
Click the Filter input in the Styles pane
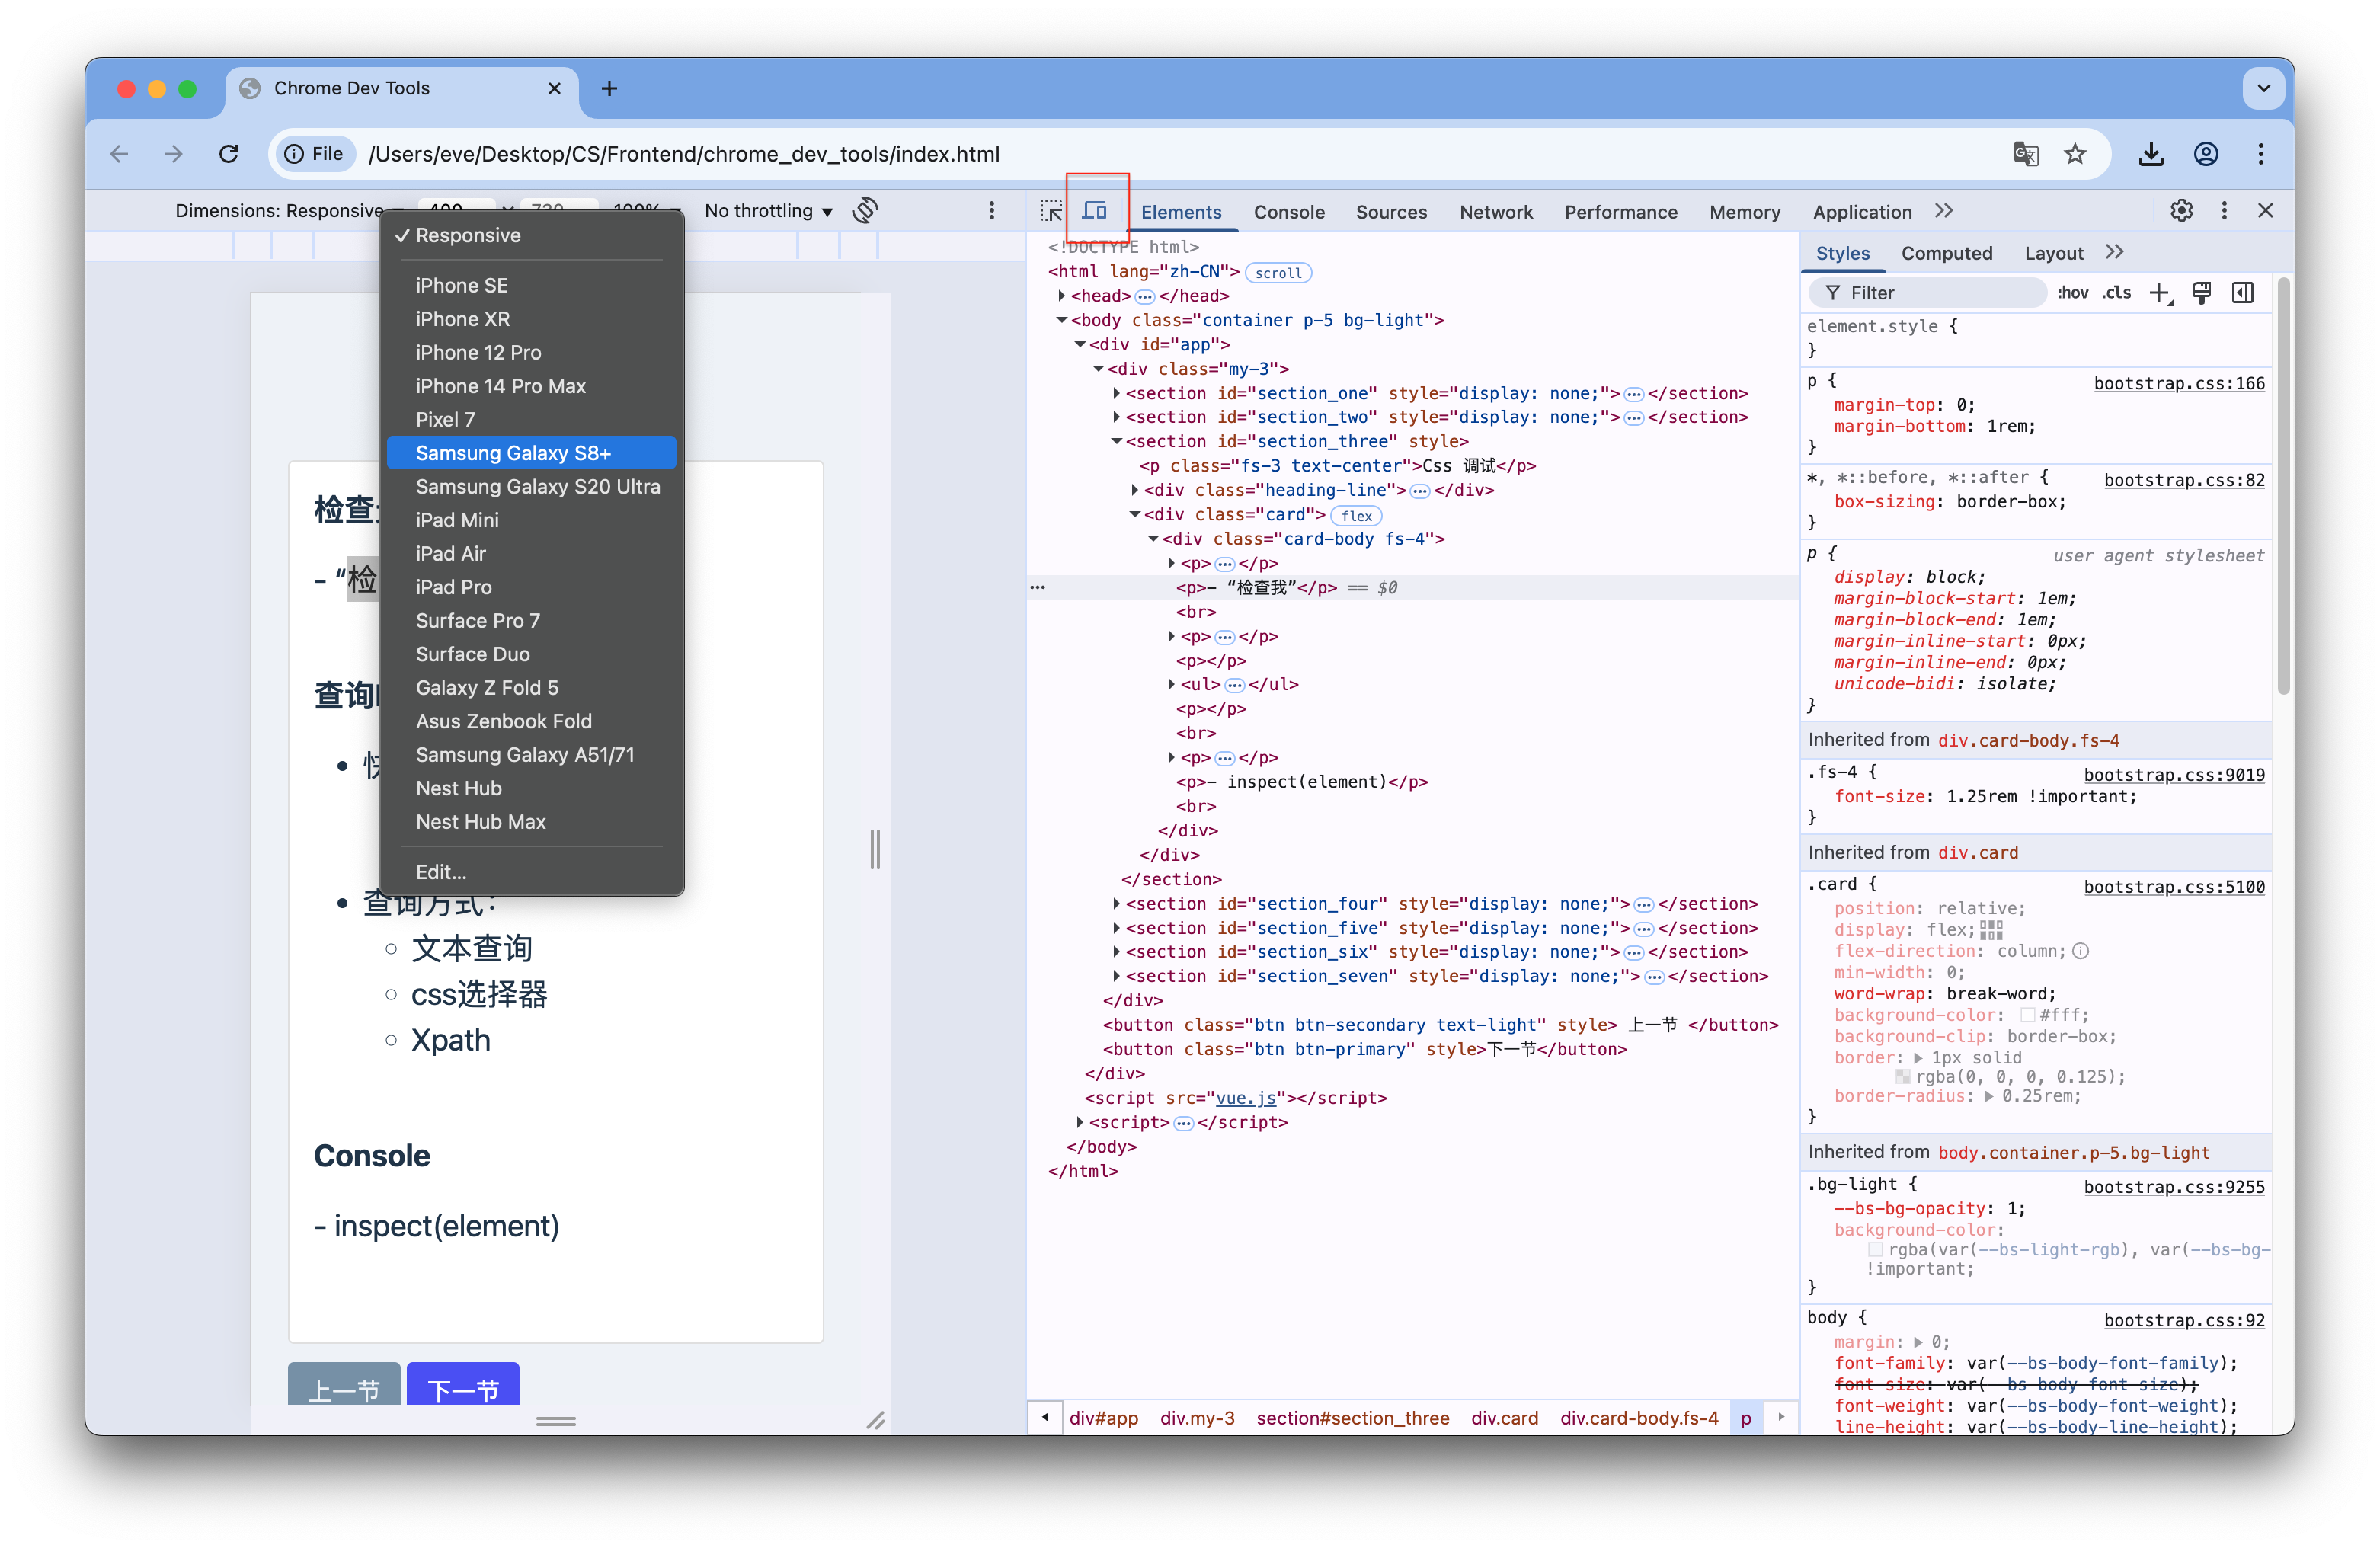tap(1927, 292)
